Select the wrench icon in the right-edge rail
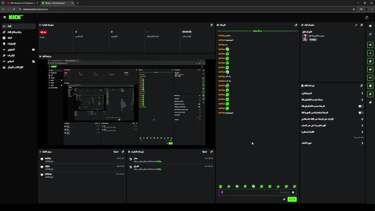The height and width of the screenshot is (211, 375). (x=370, y=94)
